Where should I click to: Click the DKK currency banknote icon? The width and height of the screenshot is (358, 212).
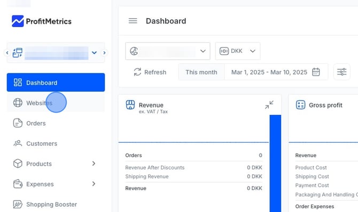click(224, 51)
